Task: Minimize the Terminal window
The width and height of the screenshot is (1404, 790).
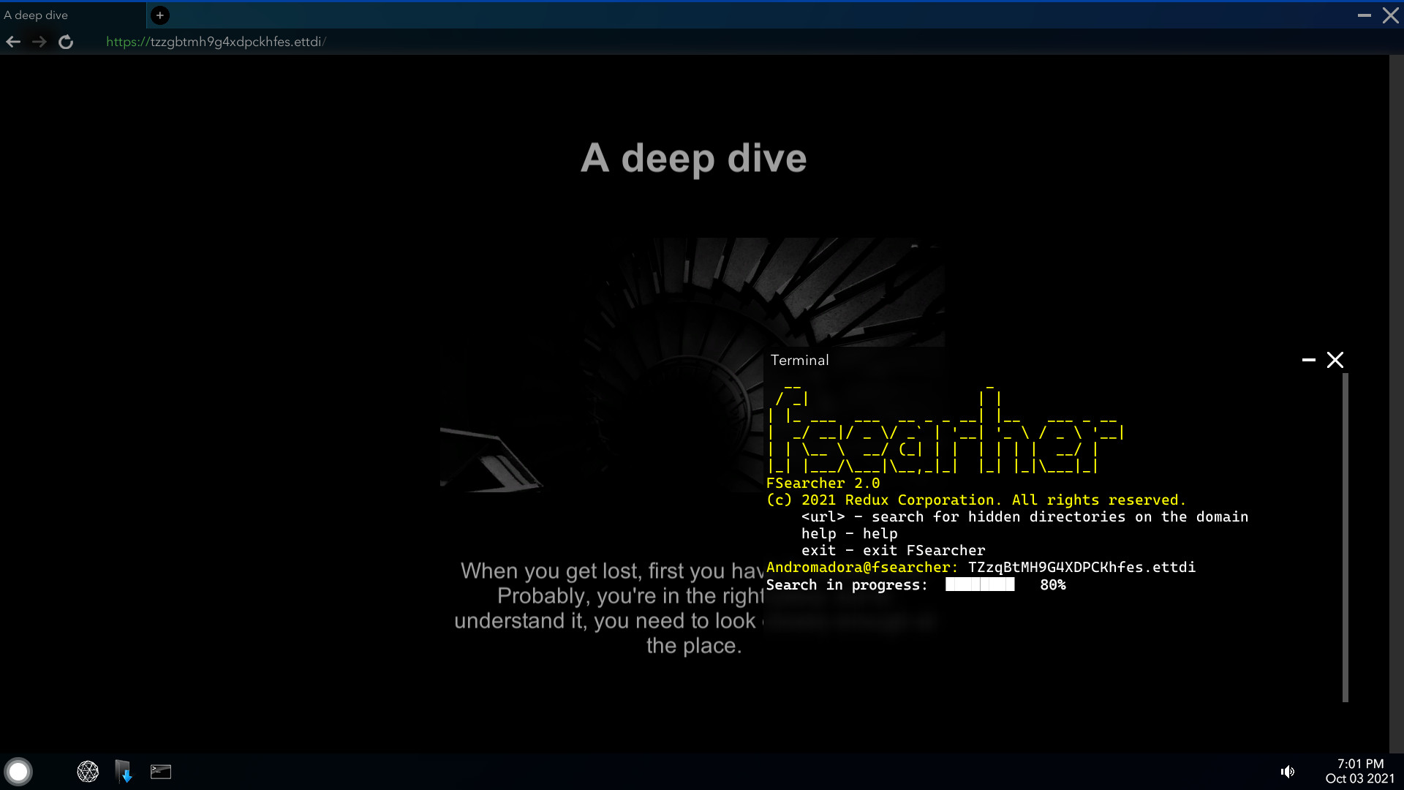Action: click(1308, 360)
